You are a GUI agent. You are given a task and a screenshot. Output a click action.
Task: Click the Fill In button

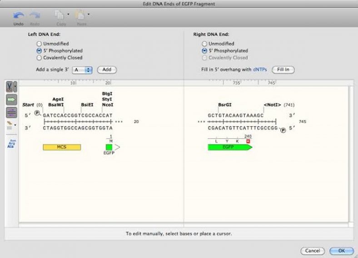[283, 70]
